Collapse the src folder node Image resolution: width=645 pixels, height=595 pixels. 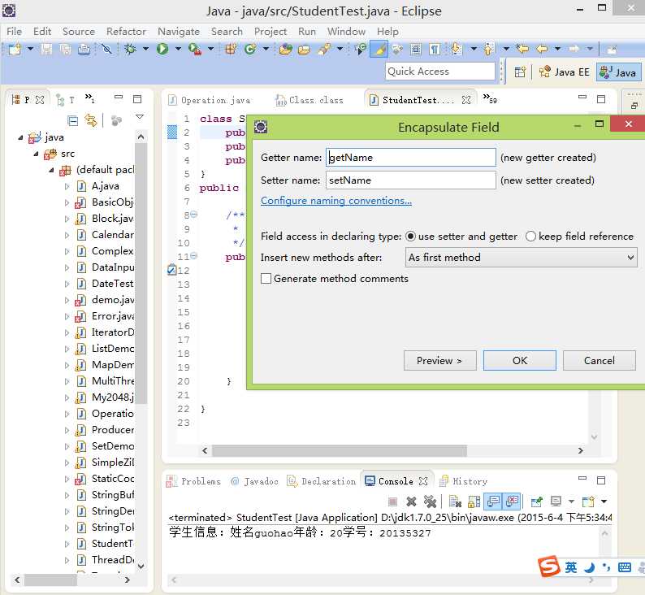(37, 154)
